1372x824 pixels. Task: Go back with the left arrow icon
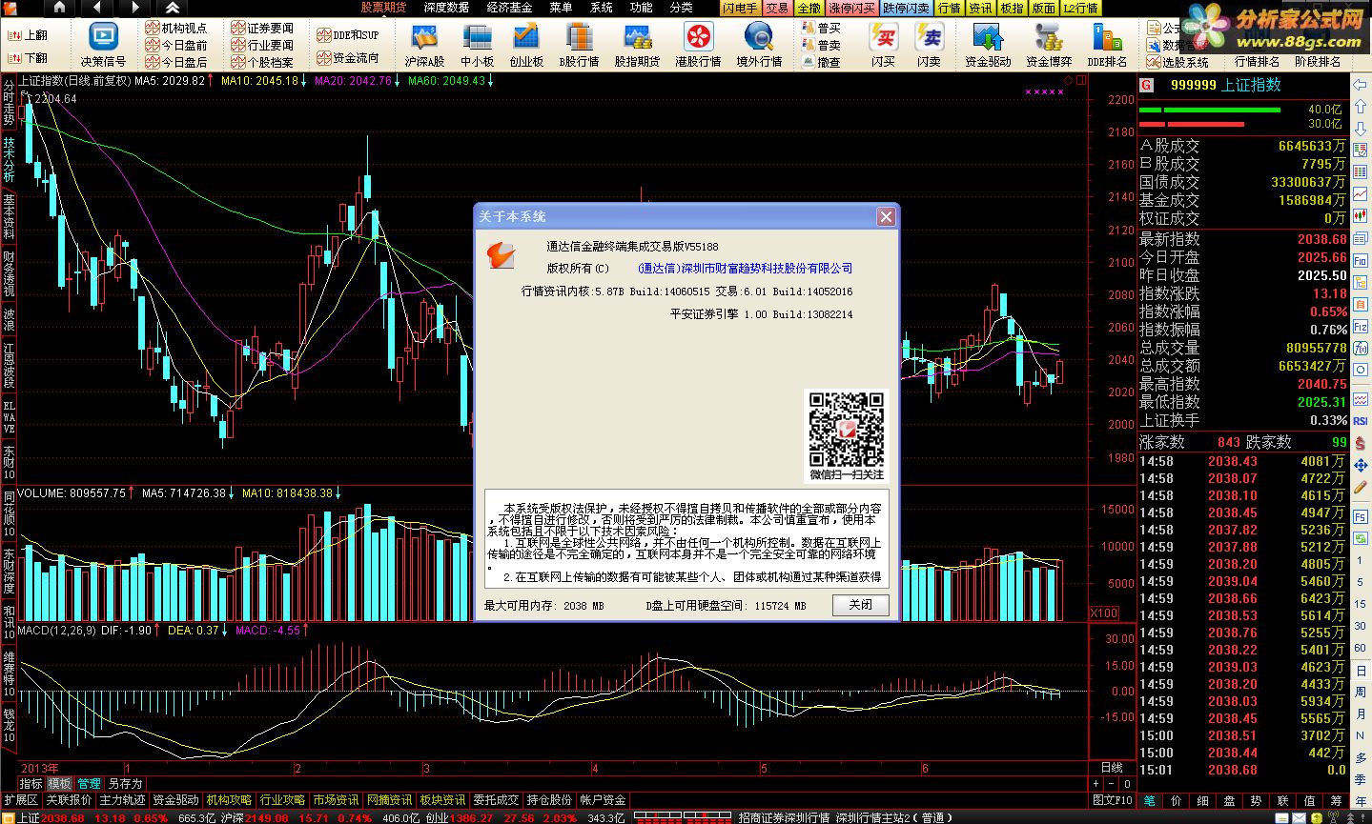pyautogui.click(x=97, y=8)
